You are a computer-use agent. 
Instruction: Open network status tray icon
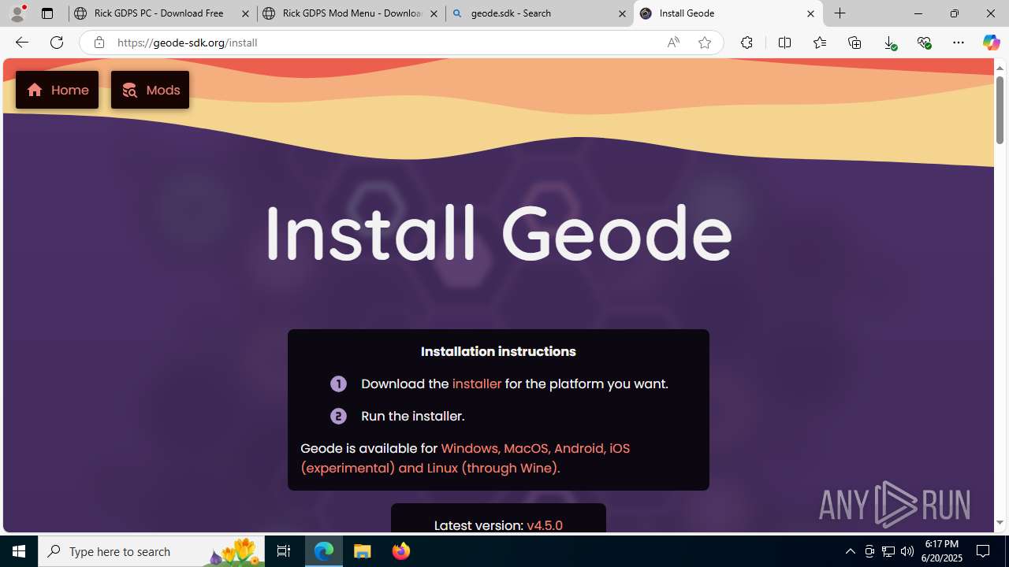point(888,551)
